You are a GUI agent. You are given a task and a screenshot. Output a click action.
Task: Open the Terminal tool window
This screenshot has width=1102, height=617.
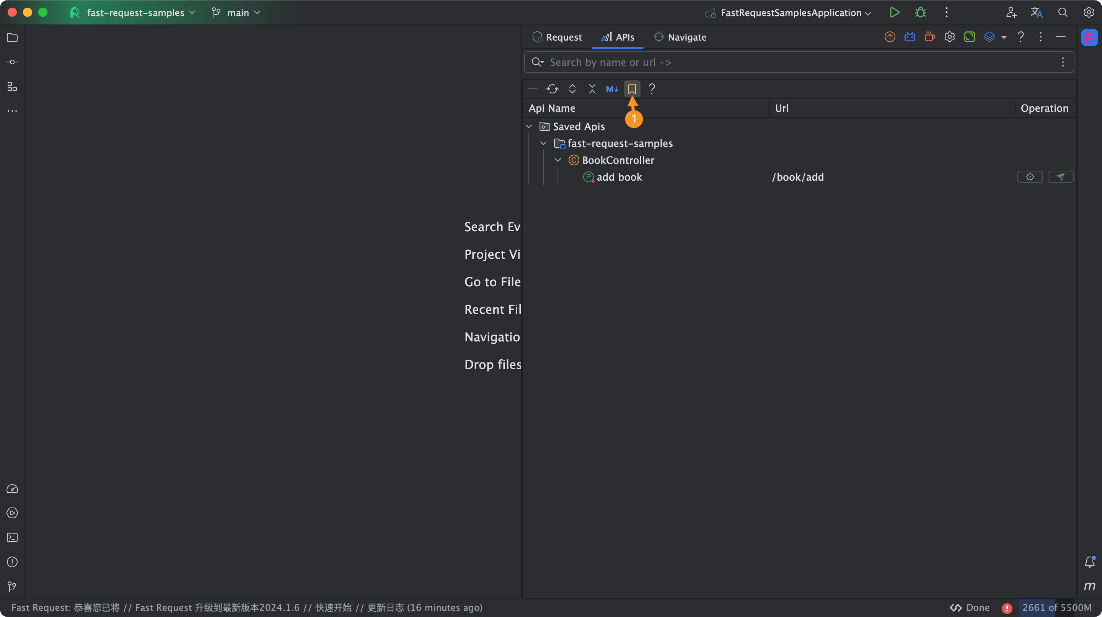pyautogui.click(x=12, y=537)
